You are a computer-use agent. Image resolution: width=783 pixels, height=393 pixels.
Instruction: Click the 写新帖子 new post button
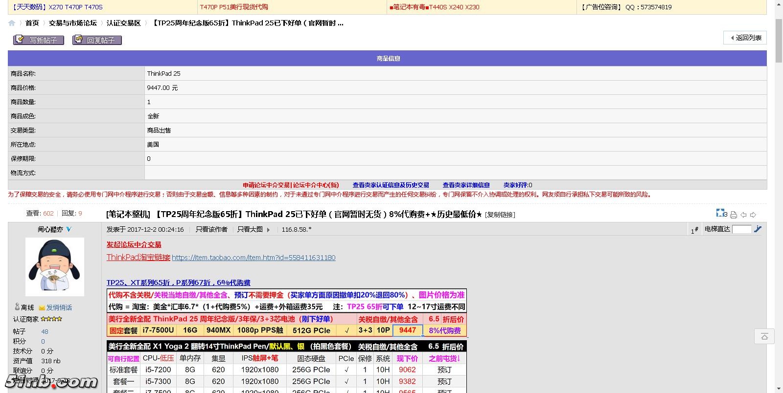pos(39,40)
